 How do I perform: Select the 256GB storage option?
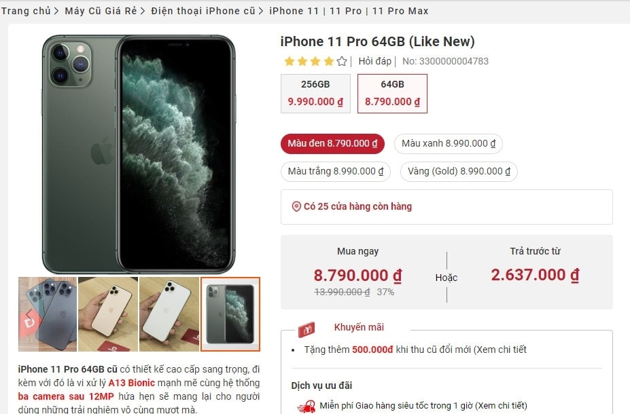(x=315, y=94)
